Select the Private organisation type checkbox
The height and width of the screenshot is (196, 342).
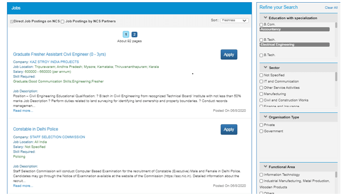point(261,125)
